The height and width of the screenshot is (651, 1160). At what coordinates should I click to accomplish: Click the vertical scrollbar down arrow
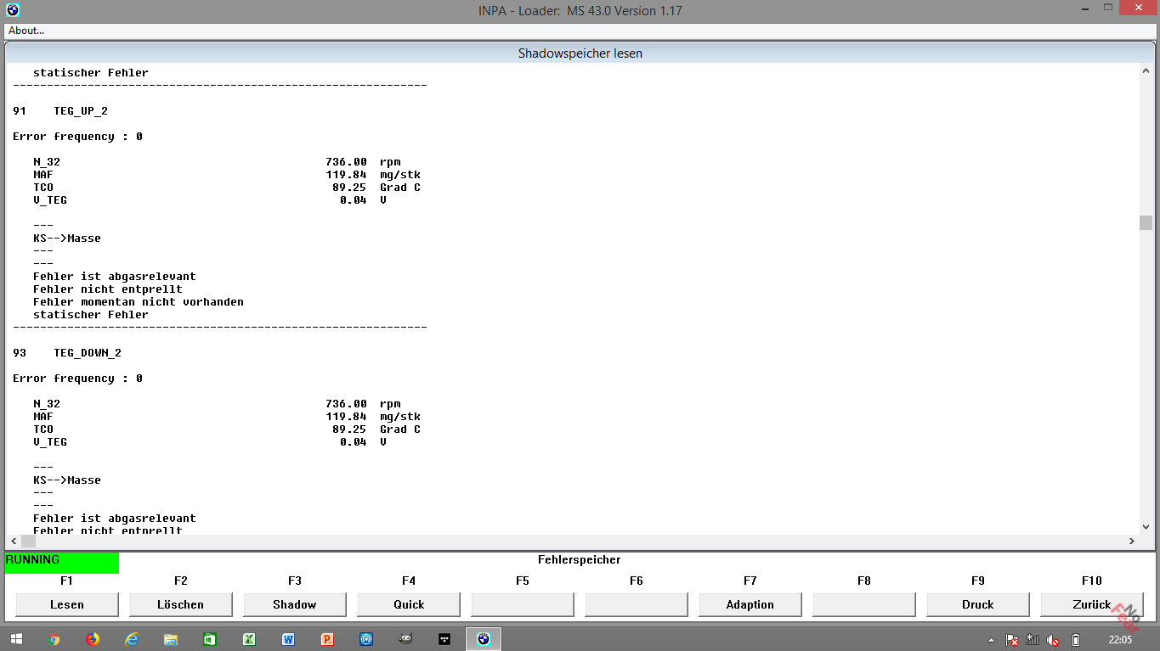click(x=1146, y=526)
